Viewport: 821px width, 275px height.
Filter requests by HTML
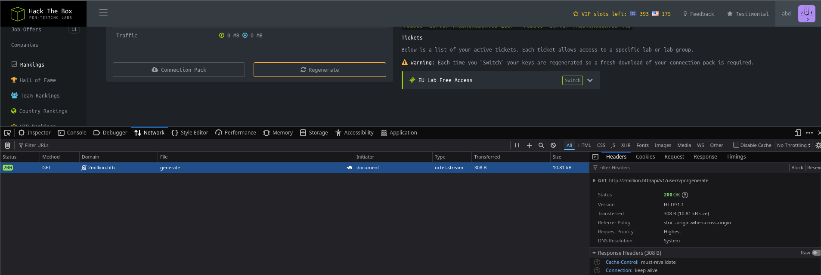584,145
